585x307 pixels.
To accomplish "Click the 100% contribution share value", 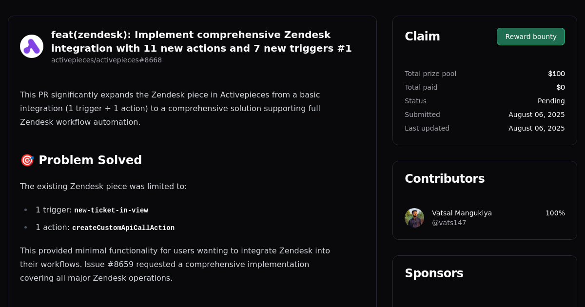I will point(556,213).
